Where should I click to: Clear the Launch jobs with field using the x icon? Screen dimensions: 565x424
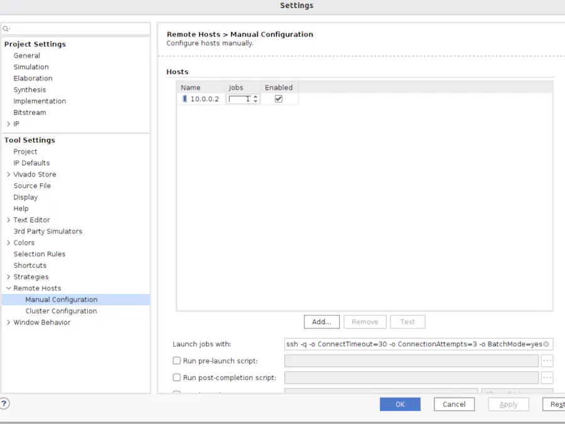click(x=547, y=344)
